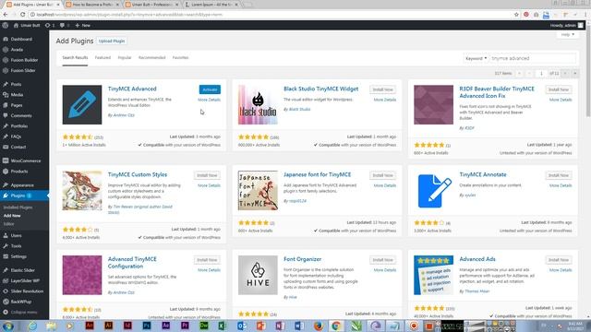Click the current page number field
Image resolution: width=591 pixels, height=332 pixels.
coord(541,74)
